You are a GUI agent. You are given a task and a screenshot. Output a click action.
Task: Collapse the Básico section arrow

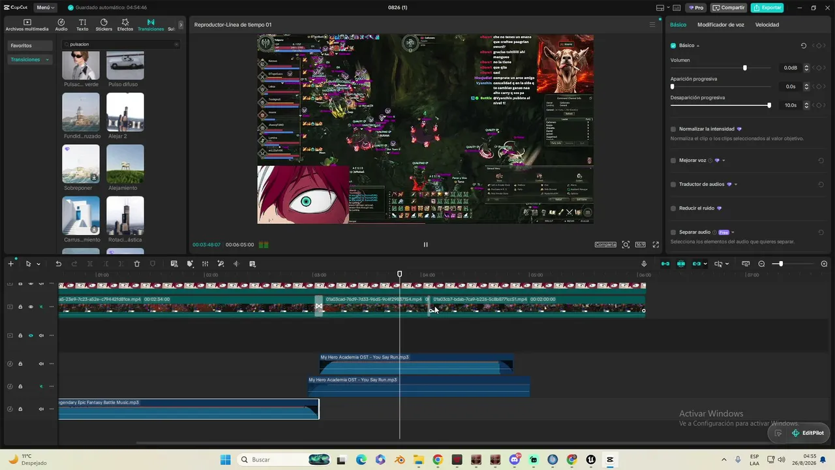pyautogui.click(x=698, y=46)
